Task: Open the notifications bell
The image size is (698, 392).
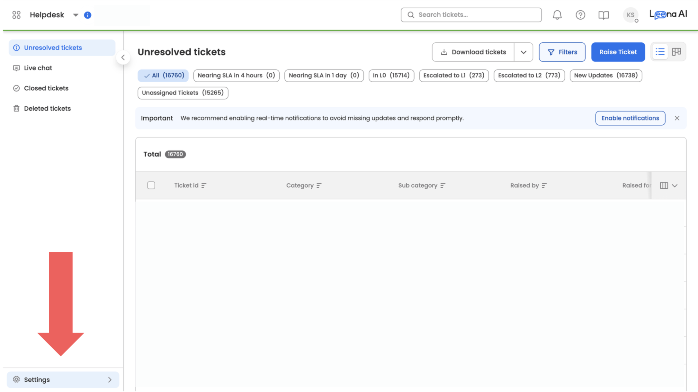Action: coord(557,15)
